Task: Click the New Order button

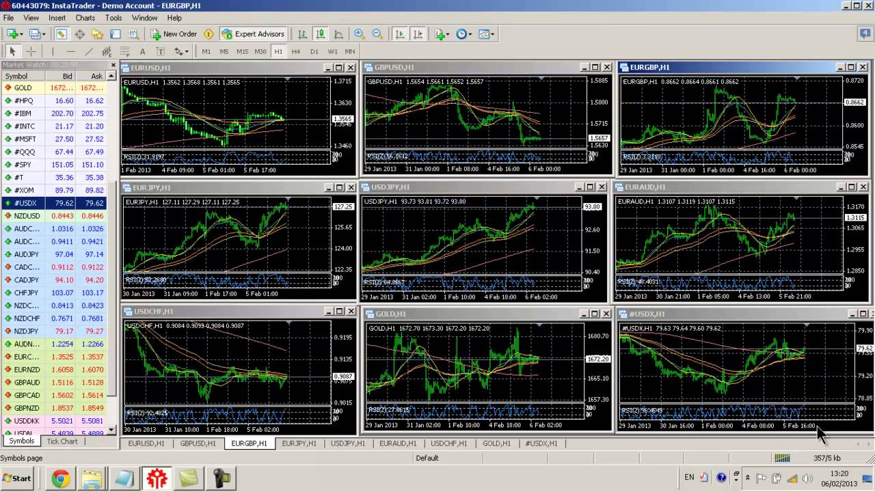Action: coord(174,33)
